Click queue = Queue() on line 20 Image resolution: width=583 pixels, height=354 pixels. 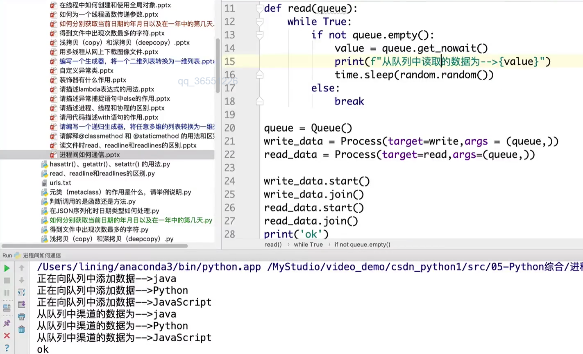[308, 128]
